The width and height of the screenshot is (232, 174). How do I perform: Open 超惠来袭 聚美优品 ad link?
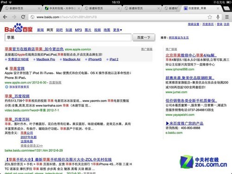point(190,78)
